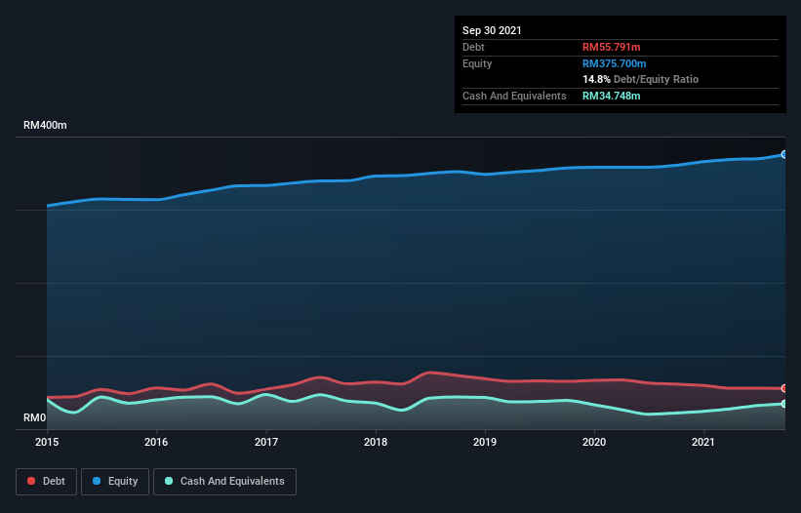Click the Equity endpoint marker on blue line
The height and width of the screenshot is (513, 801).
(784, 154)
